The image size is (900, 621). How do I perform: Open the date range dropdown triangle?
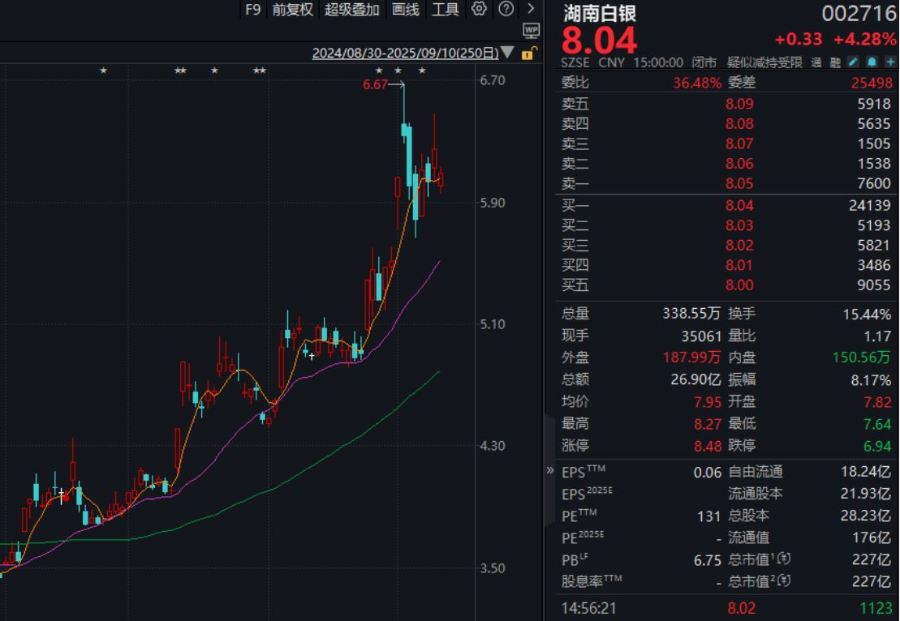[506, 51]
